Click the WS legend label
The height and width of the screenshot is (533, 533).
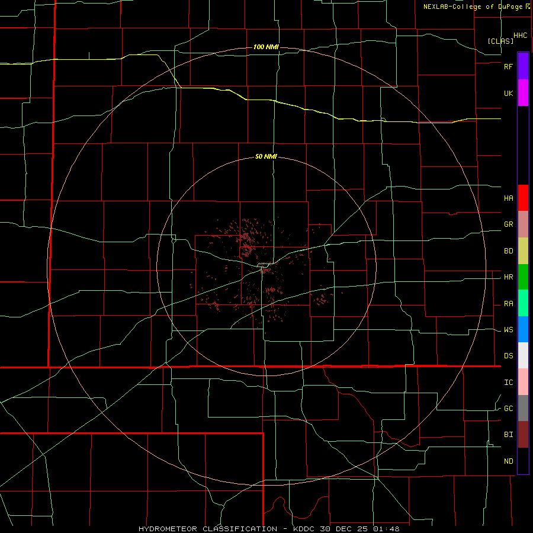[x=508, y=330]
